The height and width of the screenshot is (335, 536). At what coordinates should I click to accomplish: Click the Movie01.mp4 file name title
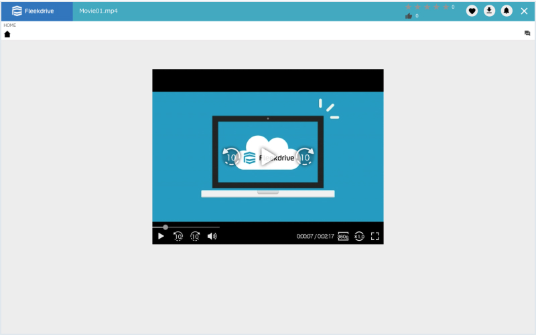pyautogui.click(x=98, y=11)
